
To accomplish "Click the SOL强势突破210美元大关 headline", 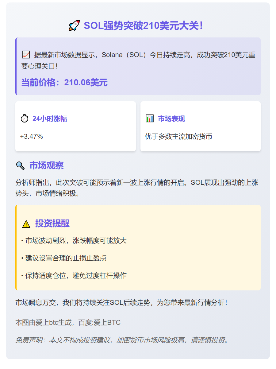I will click(x=143, y=25).
